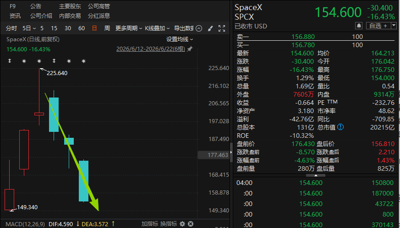The height and width of the screenshot is (228, 400).
Task: Select the 周 weekly K-line tab
Action: [107, 28]
